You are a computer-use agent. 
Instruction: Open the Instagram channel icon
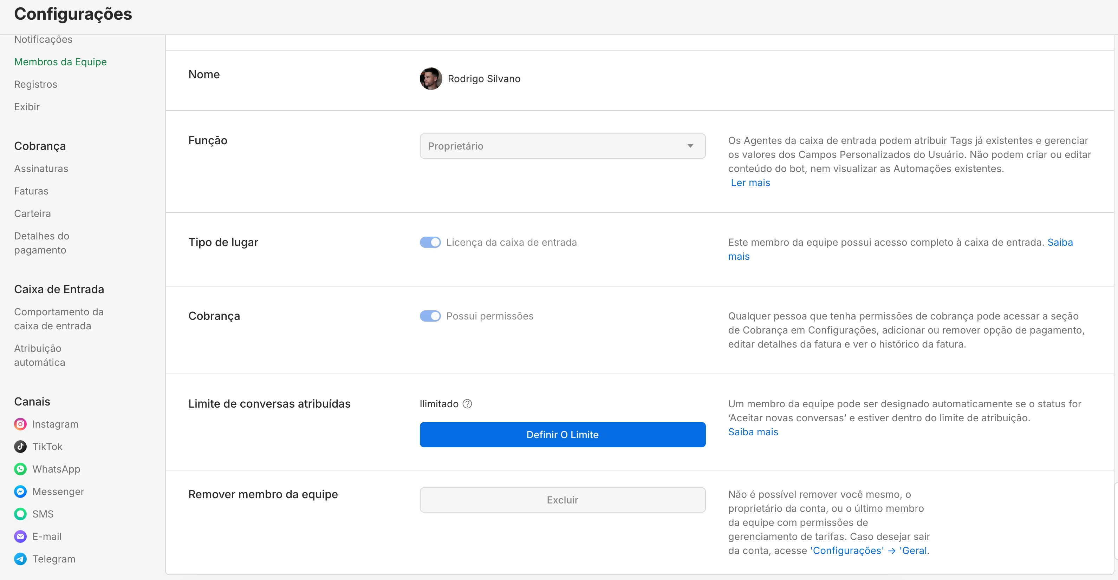20,424
